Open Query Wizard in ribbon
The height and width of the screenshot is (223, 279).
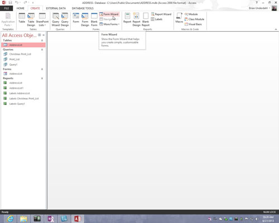click(55, 20)
